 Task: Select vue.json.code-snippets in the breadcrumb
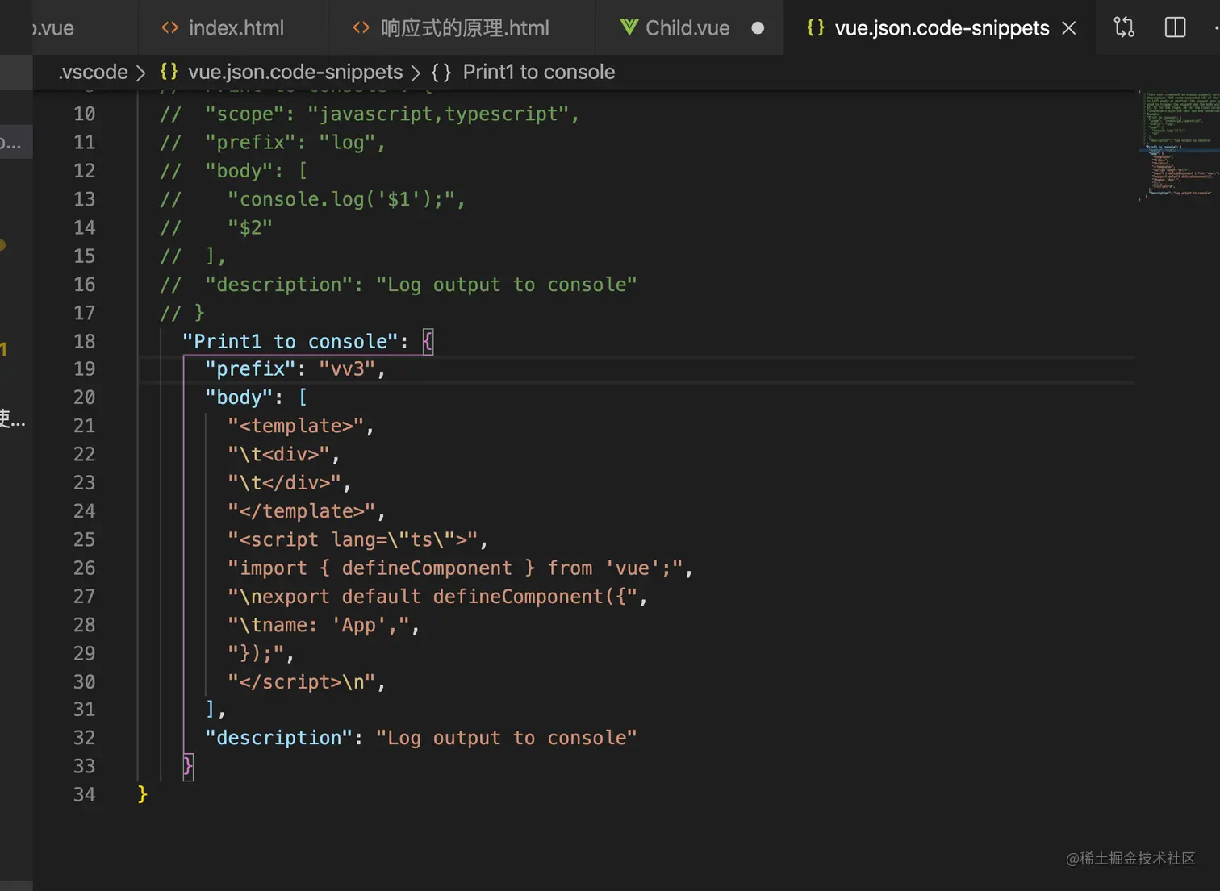click(295, 72)
